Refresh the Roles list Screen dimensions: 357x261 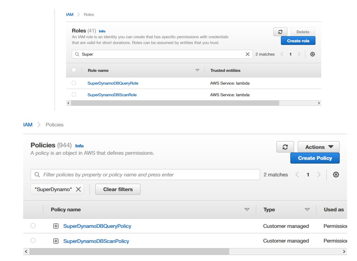[280, 32]
